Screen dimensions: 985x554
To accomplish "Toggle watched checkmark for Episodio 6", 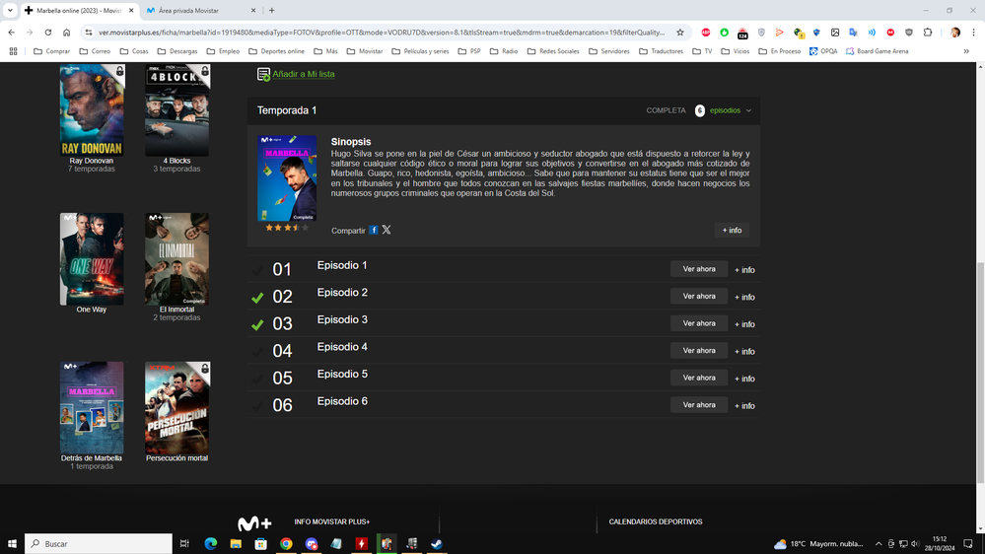I will point(257,406).
